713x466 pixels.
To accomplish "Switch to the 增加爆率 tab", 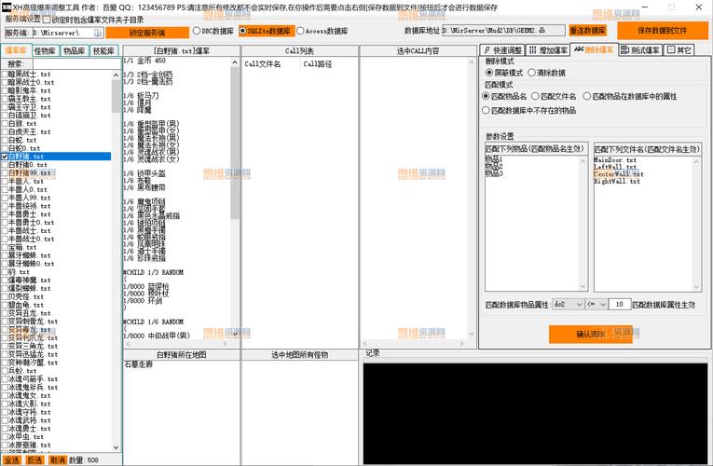I will click(x=548, y=50).
